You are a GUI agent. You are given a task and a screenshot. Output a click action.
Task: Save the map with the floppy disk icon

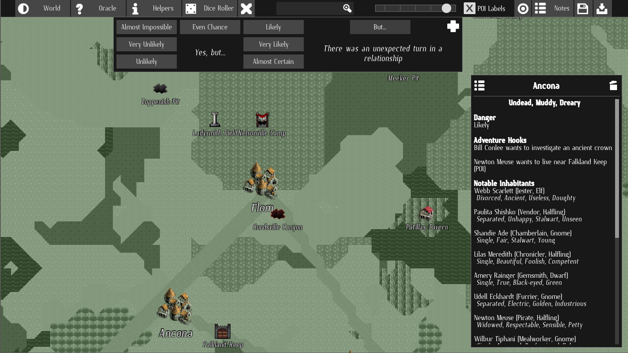point(583,8)
